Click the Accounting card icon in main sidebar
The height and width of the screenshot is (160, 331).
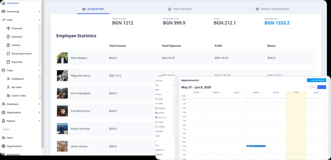tap(3, 12)
